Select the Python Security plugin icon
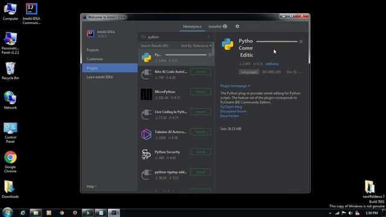This screenshot has width=386, height=217. coord(146,154)
